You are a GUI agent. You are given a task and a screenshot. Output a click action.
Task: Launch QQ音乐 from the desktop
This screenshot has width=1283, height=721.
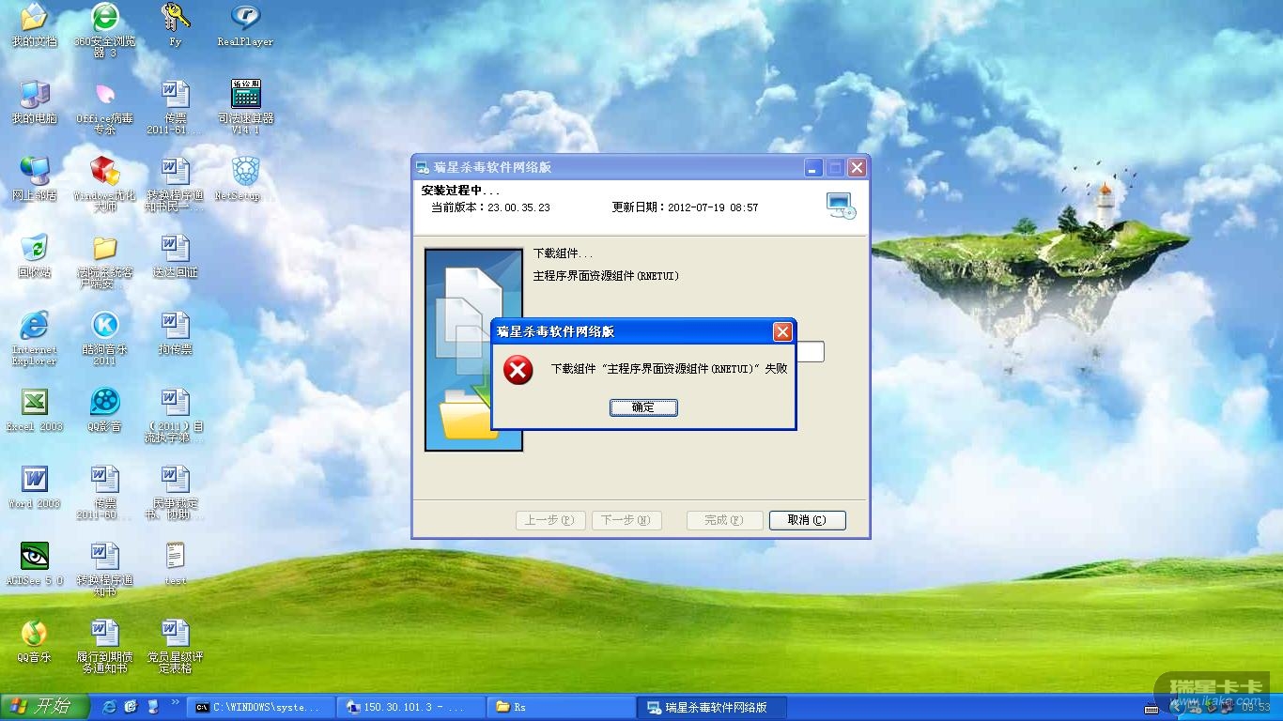(x=34, y=641)
